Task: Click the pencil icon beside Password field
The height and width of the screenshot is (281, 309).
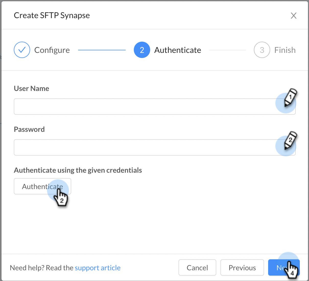Action: tap(291, 140)
